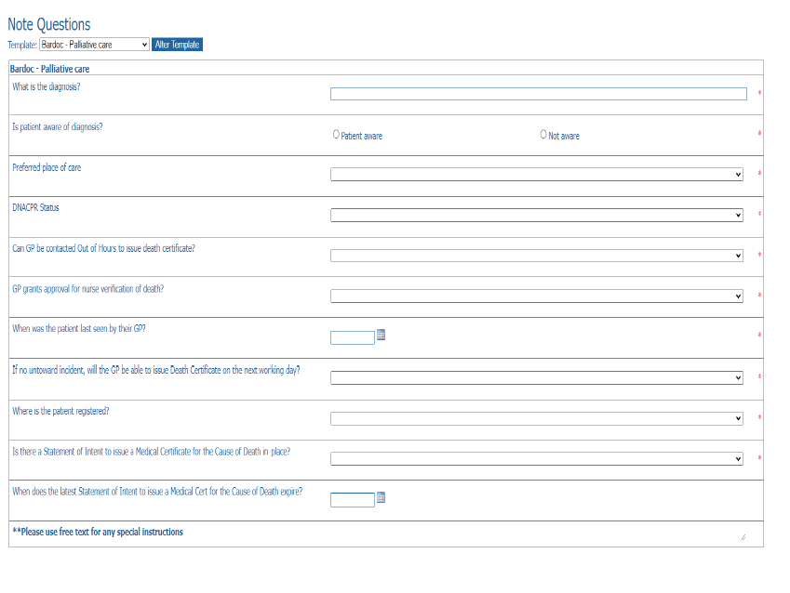Click the Bardoc - Palliative care section header
Image resolution: width=790 pixels, height=593 pixels.
coord(49,69)
